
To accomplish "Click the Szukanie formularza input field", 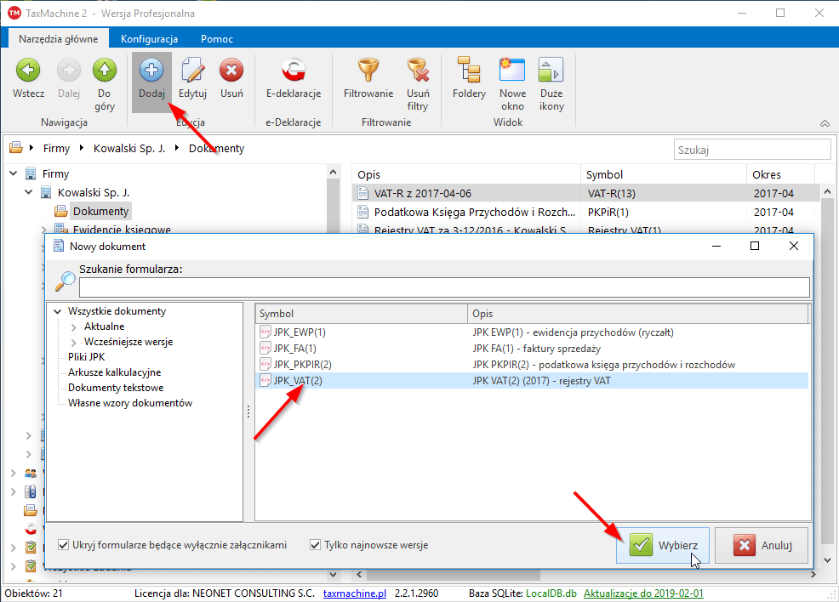I will pos(442,287).
